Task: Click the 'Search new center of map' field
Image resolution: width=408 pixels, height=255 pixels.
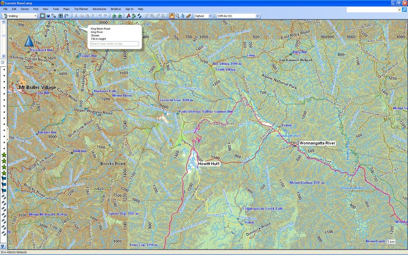Action: click(114, 44)
